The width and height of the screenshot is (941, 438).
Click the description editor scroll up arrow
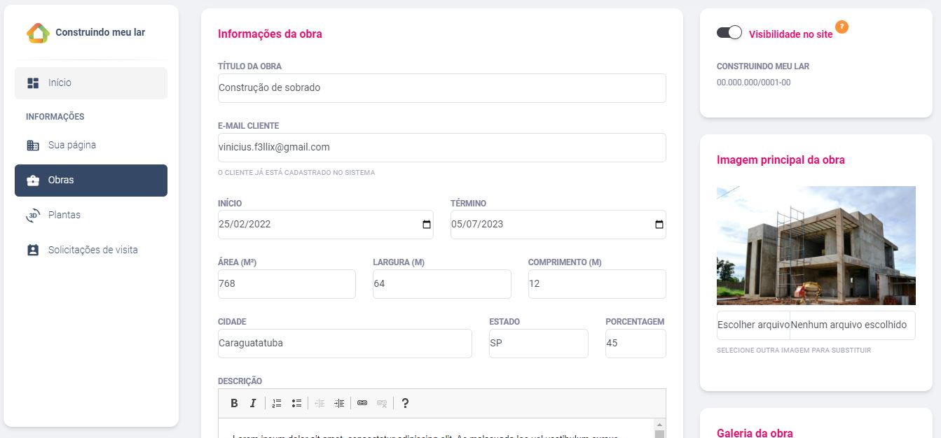pyautogui.click(x=659, y=424)
